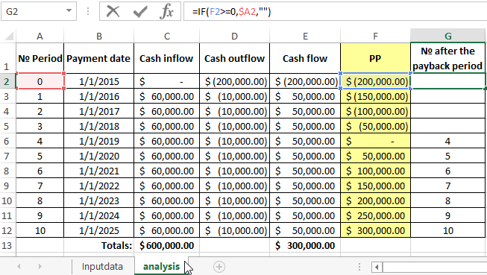Open the Insert Function fx dialog
Image resolution: width=487 pixels, height=275 pixels.
coord(167,12)
